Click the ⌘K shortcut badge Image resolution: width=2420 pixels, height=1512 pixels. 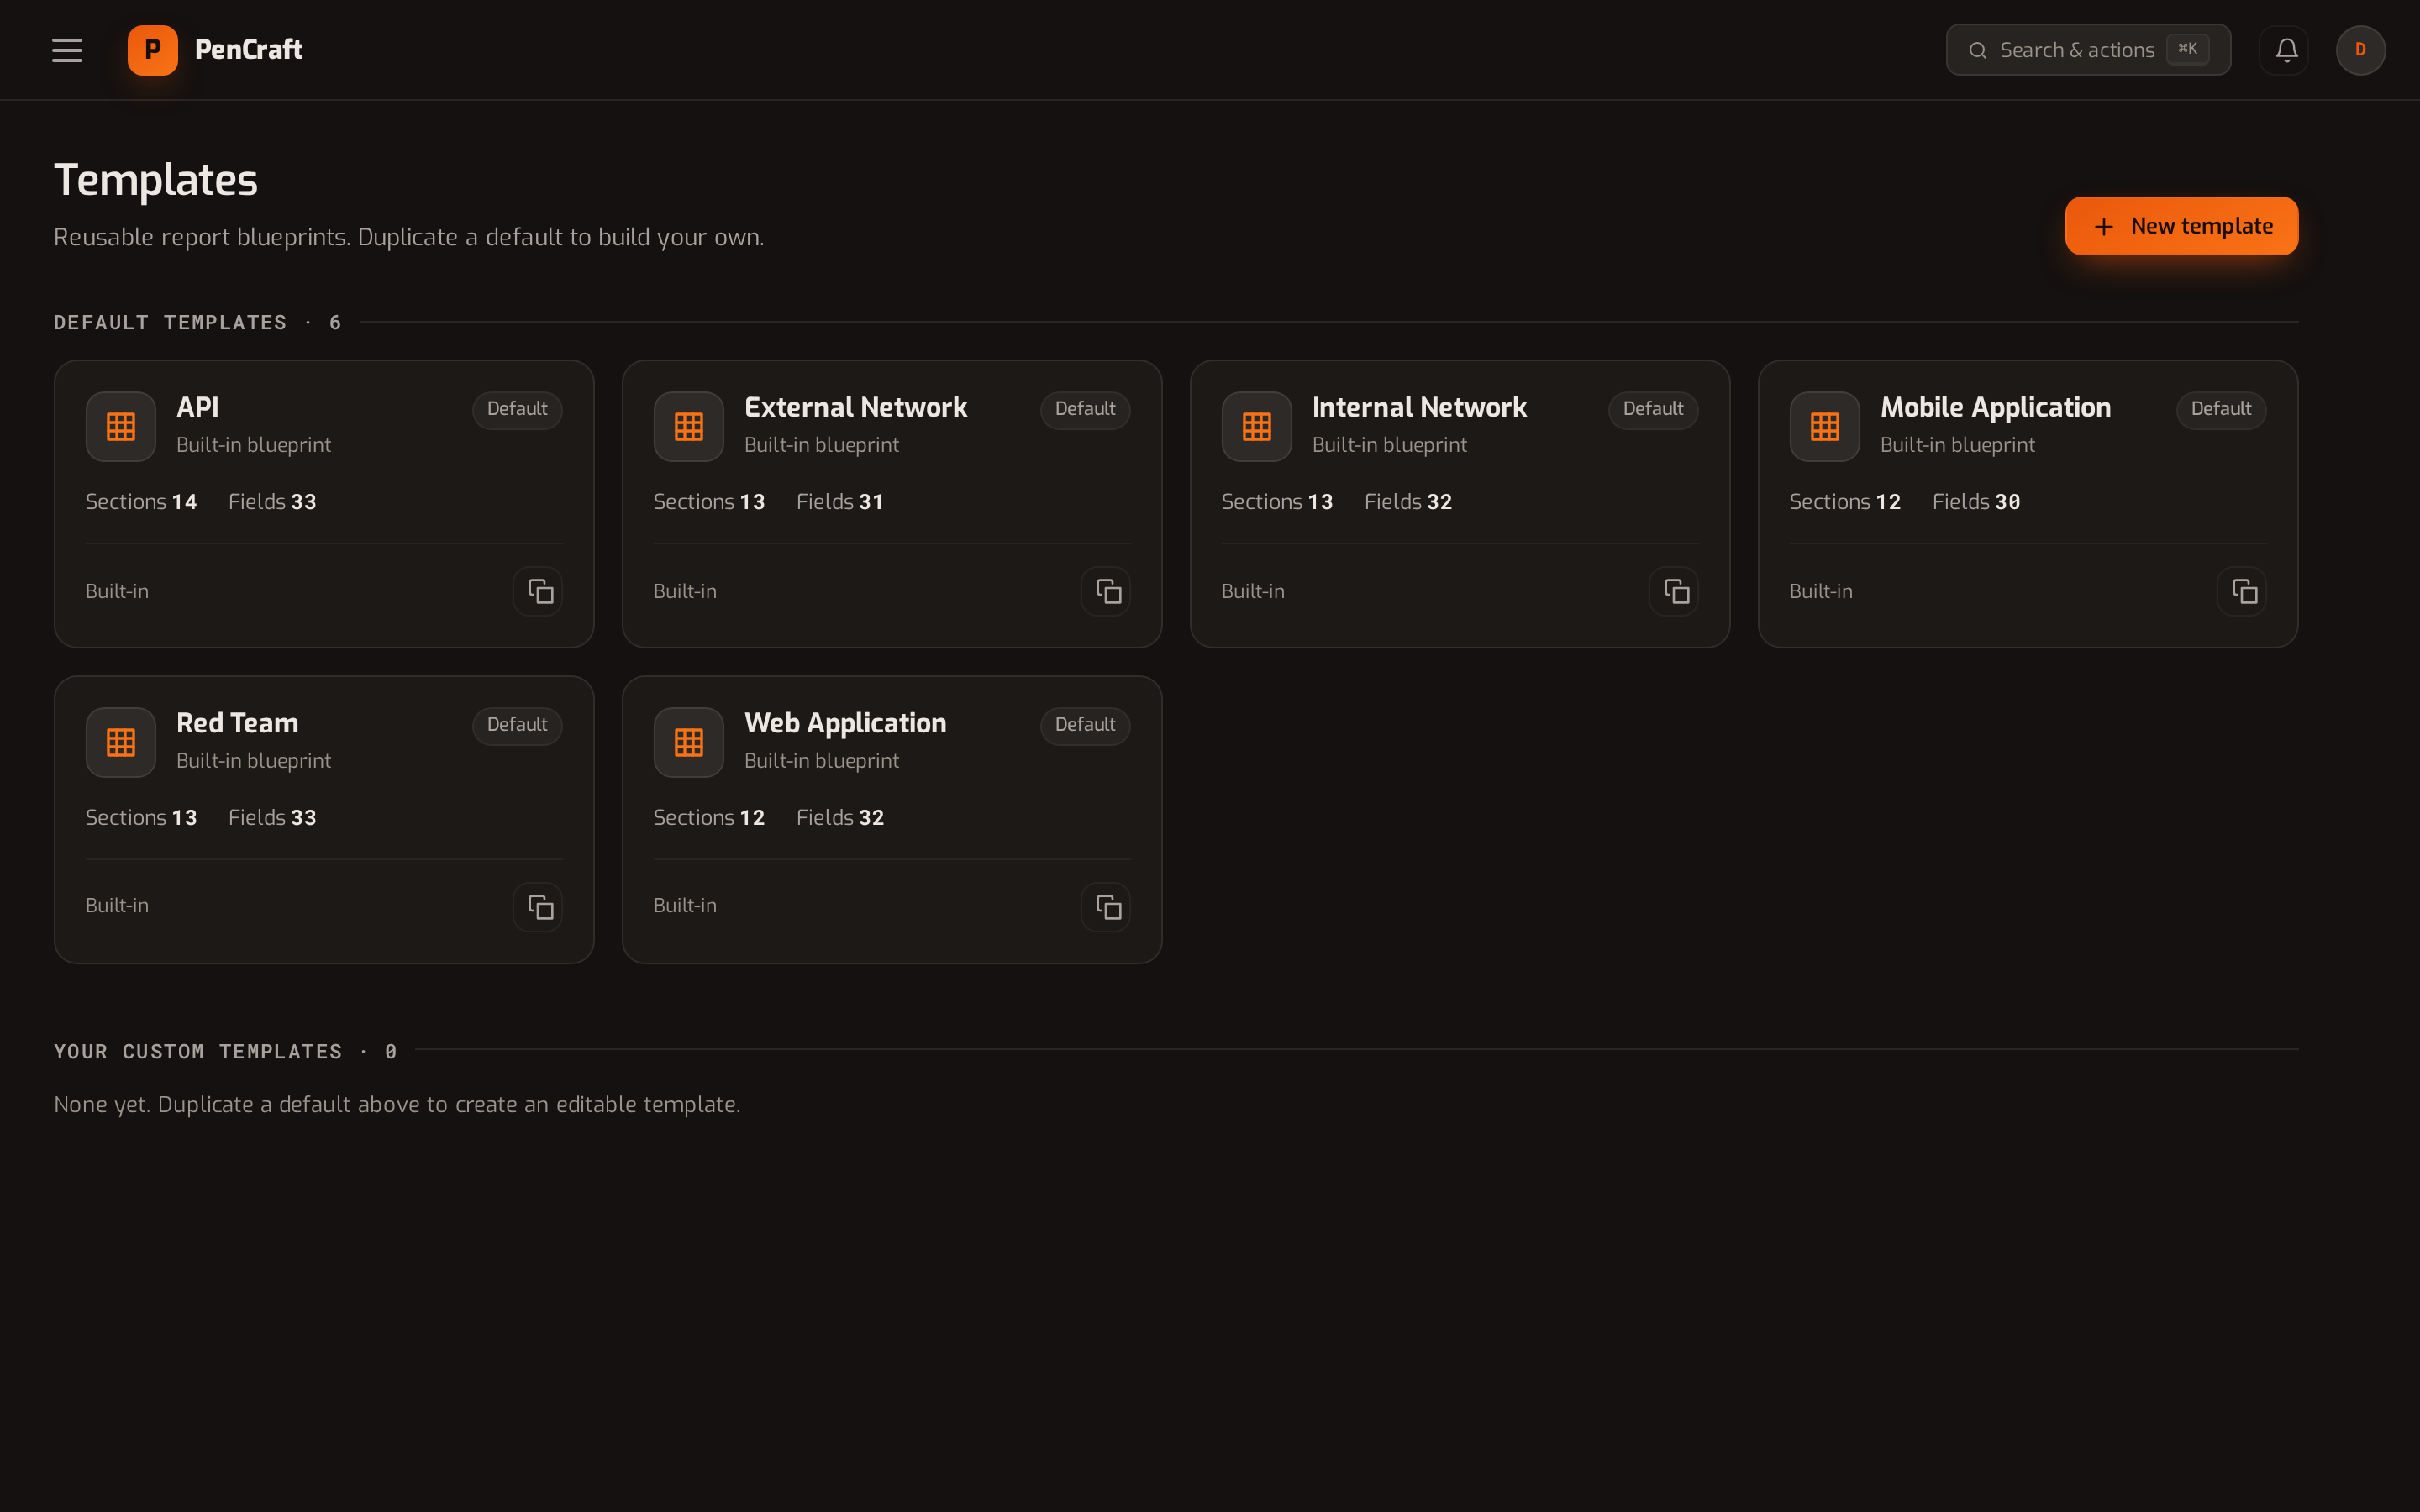coord(2188,49)
